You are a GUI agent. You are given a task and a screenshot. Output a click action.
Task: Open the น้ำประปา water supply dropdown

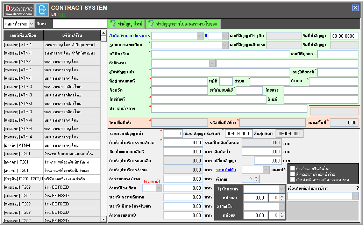[282, 189]
